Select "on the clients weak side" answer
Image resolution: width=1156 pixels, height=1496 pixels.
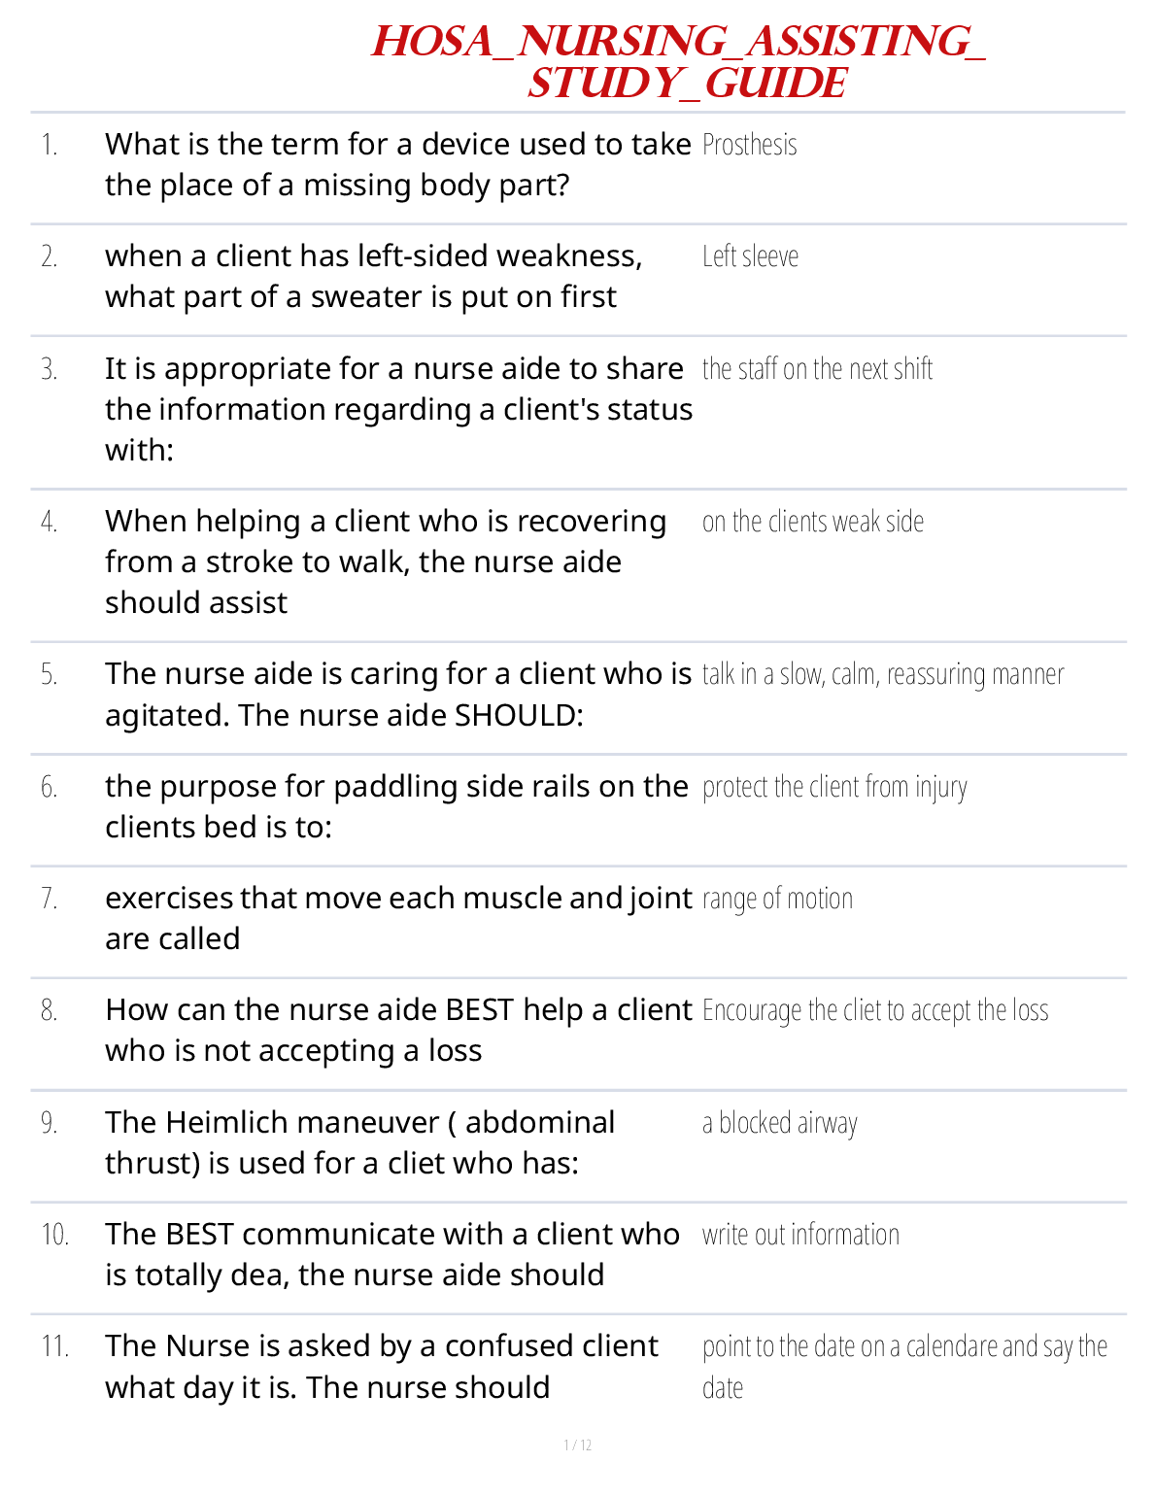[812, 523]
